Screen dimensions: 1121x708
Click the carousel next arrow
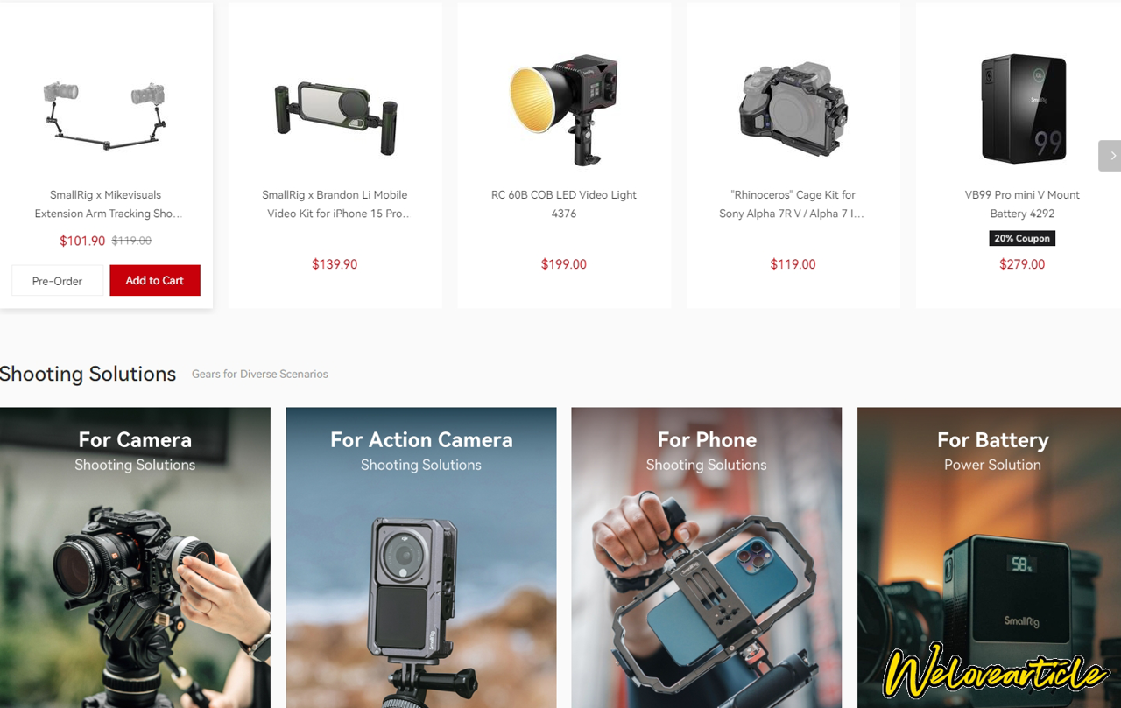click(x=1110, y=156)
